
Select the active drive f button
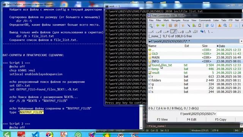[174, 32]
